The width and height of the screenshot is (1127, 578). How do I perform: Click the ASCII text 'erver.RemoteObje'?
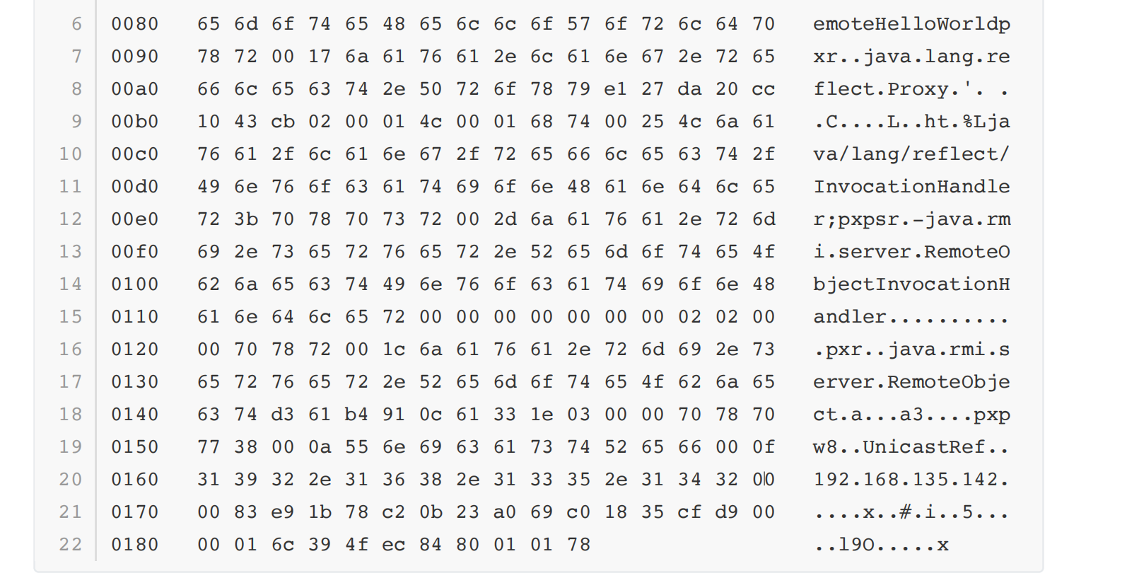point(912,382)
